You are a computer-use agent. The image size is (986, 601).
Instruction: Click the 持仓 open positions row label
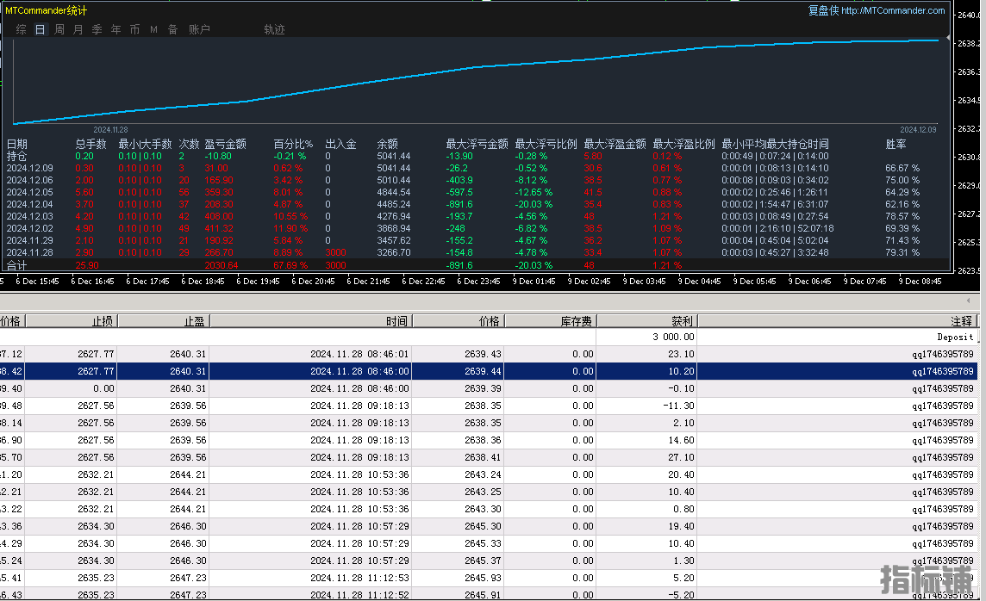[x=17, y=156]
